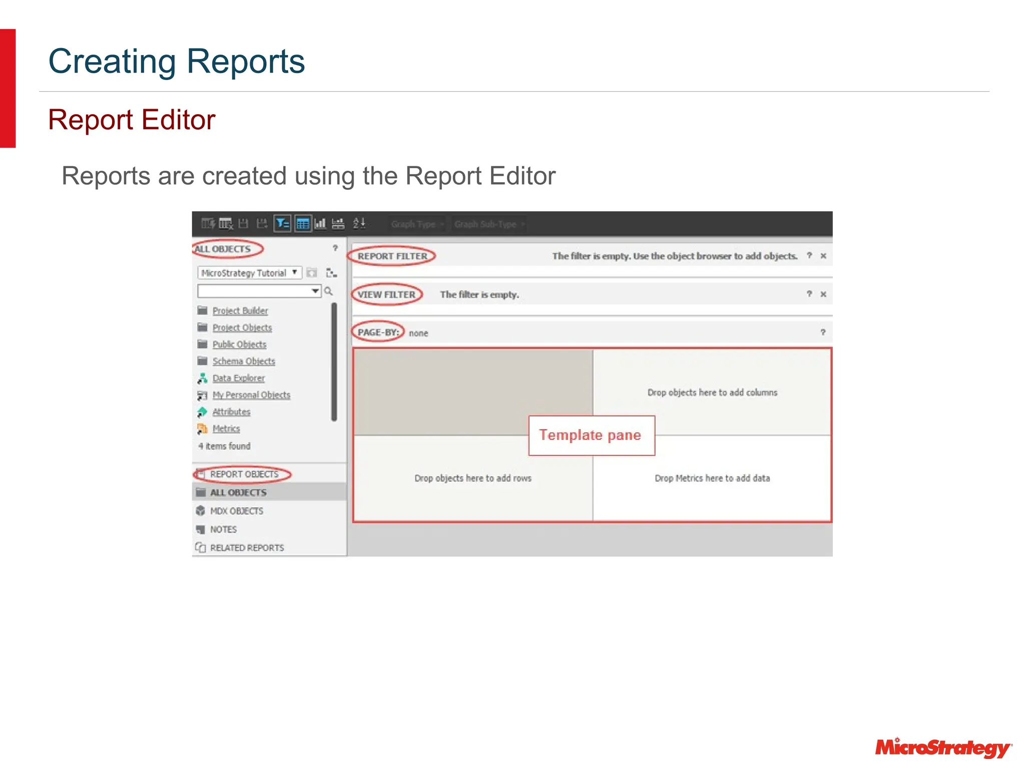Image resolution: width=1025 pixels, height=769 pixels.
Task: Open the Attributes link
Action: click(231, 412)
